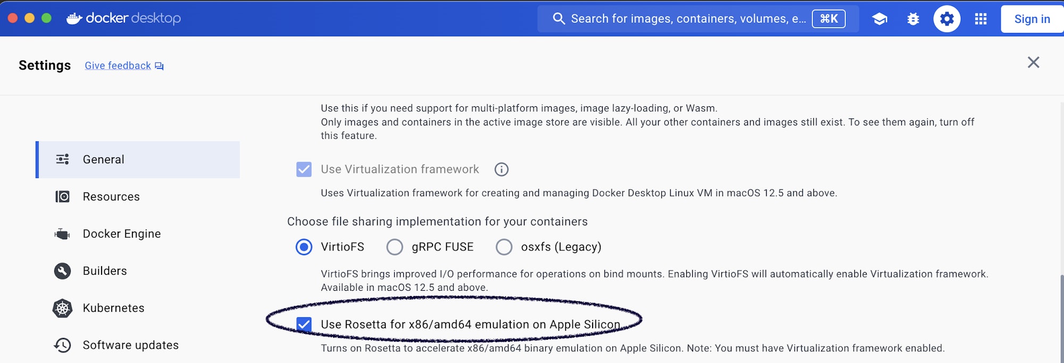Image resolution: width=1064 pixels, height=363 pixels.
Task: Click the macOS green fullscreen button
Action: pos(46,18)
